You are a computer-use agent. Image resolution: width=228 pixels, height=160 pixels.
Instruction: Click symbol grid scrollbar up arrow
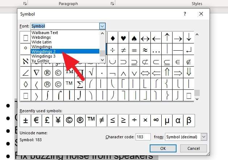click(197, 35)
